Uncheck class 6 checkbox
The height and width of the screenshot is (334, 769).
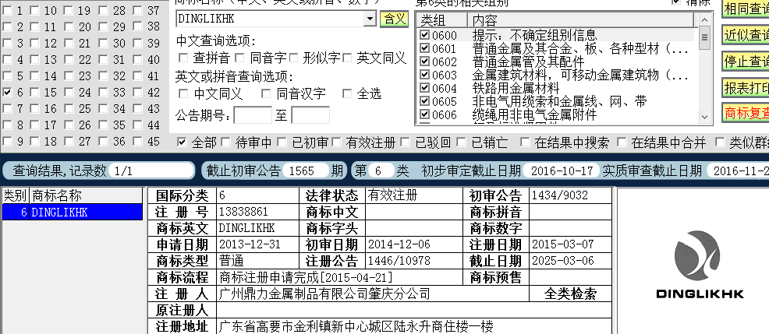(x=7, y=92)
